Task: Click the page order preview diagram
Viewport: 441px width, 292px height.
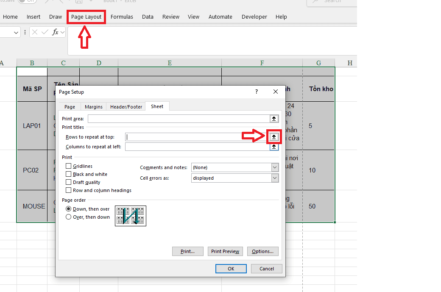Action: (x=131, y=216)
